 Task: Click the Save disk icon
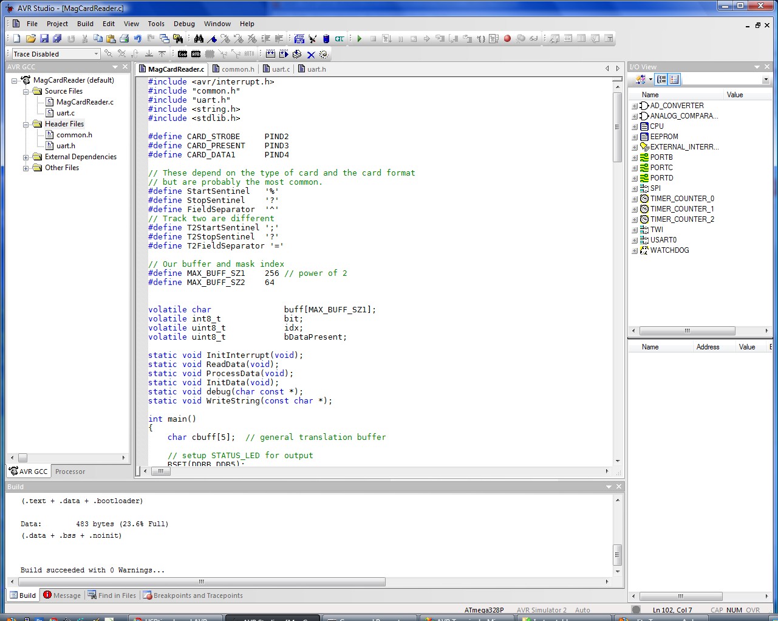tap(44, 39)
